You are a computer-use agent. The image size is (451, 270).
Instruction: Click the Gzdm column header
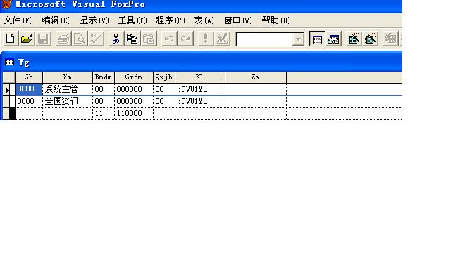[134, 77]
